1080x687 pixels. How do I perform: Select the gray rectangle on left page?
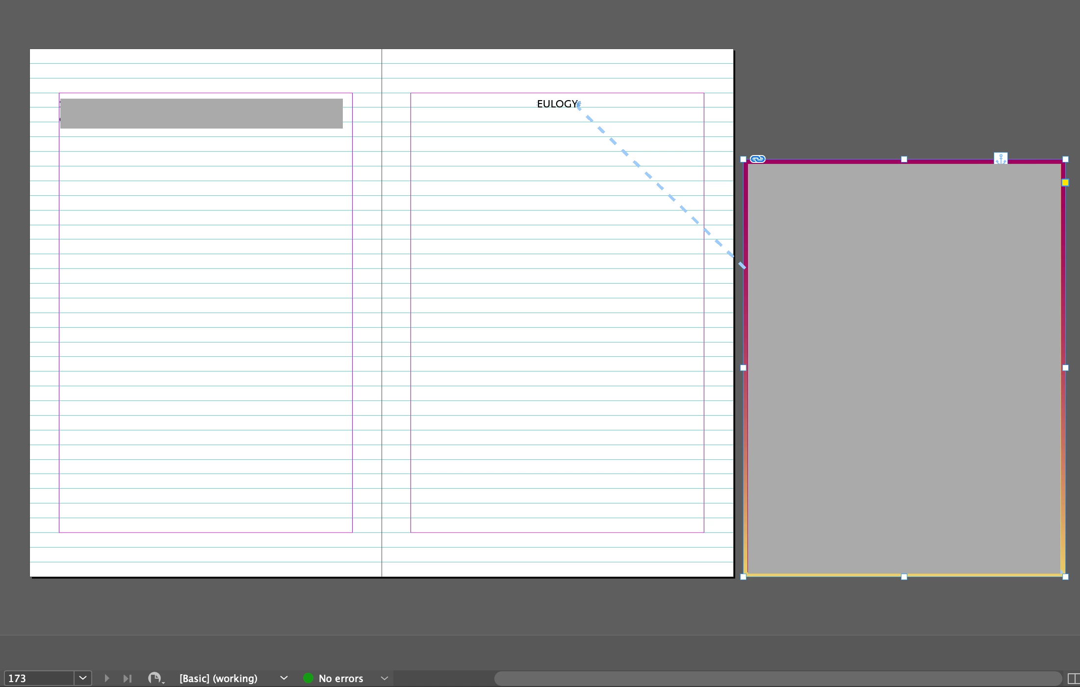point(201,113)
